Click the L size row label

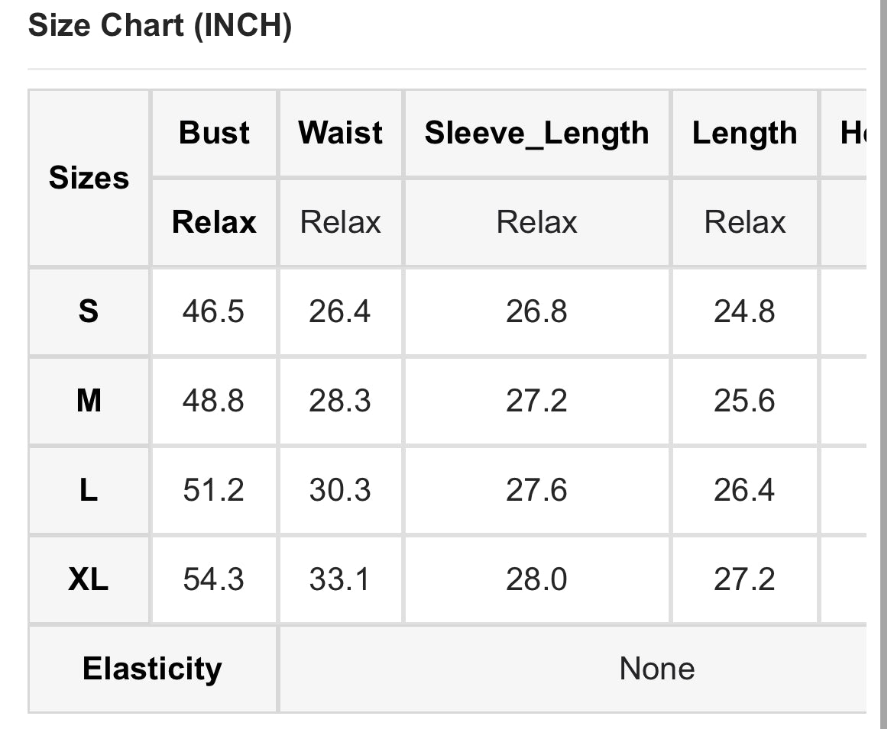point(89,490)
